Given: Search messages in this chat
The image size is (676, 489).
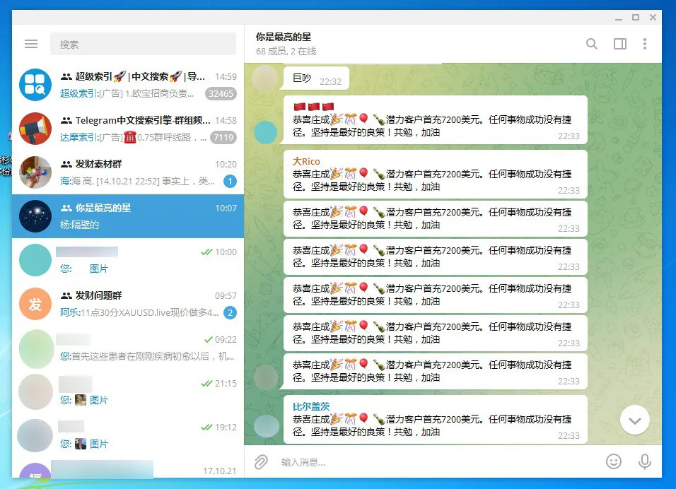Looking at the screenshot, I should (591, 44).
